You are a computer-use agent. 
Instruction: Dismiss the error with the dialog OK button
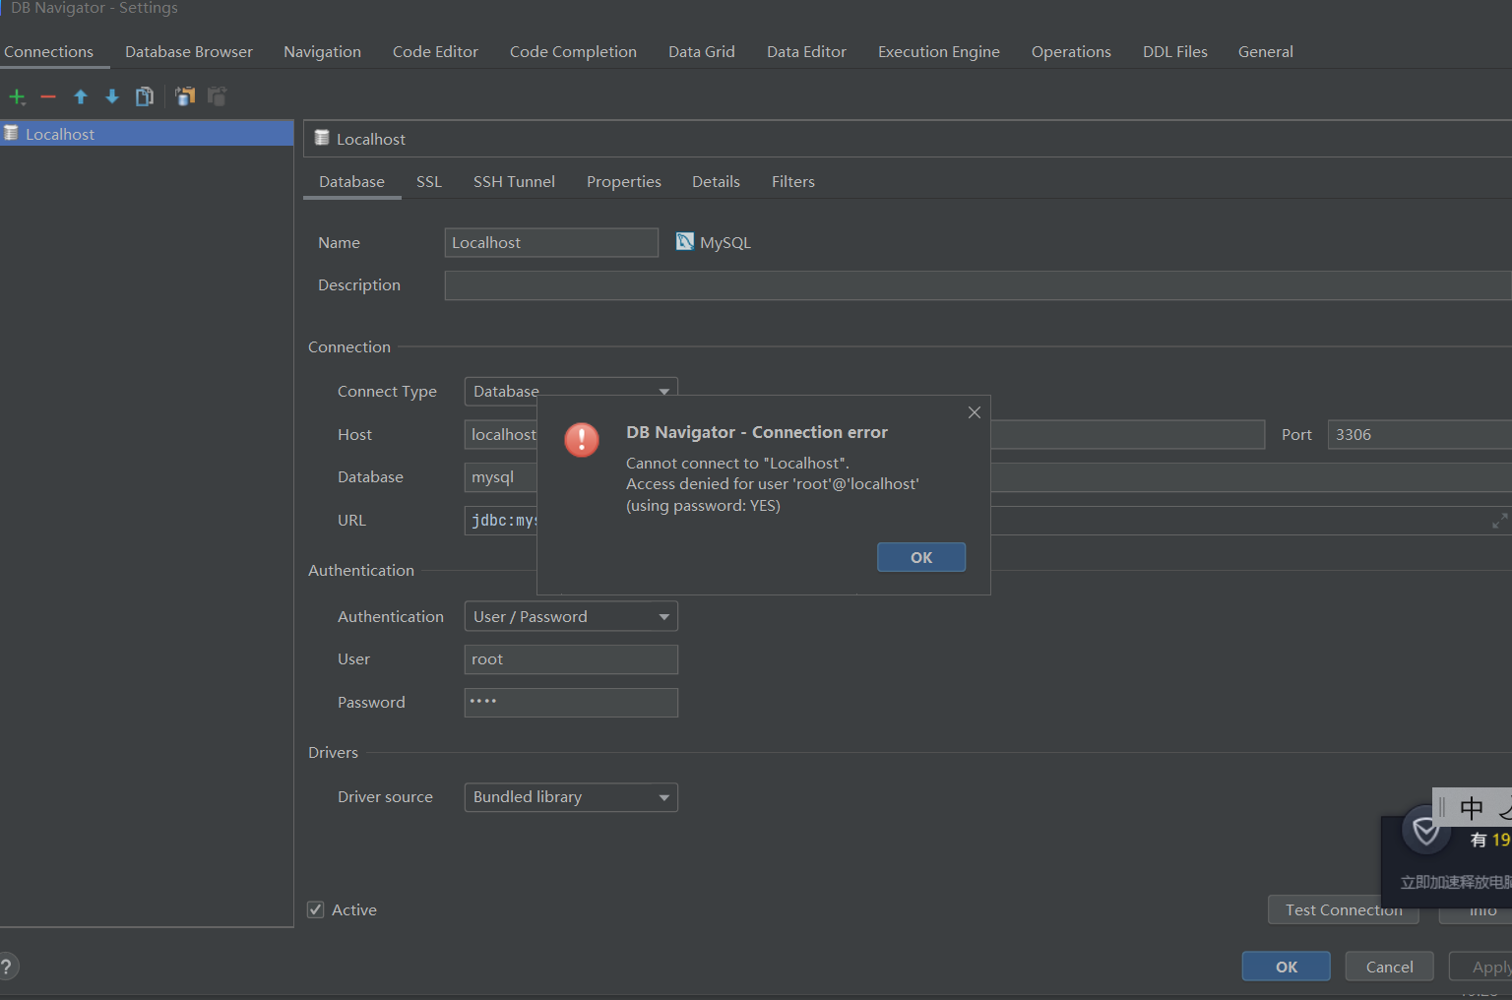pos(920,557)
